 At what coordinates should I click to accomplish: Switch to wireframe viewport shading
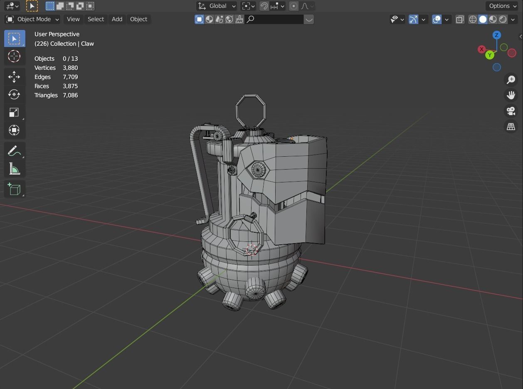pyautogui.click(x=473, y=19)
